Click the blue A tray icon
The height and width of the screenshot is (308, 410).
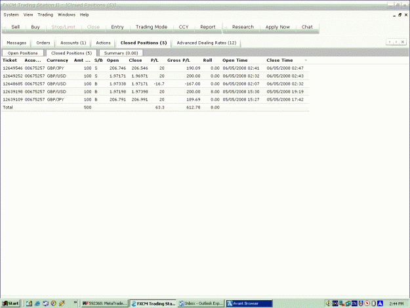[x=380, y=303]
